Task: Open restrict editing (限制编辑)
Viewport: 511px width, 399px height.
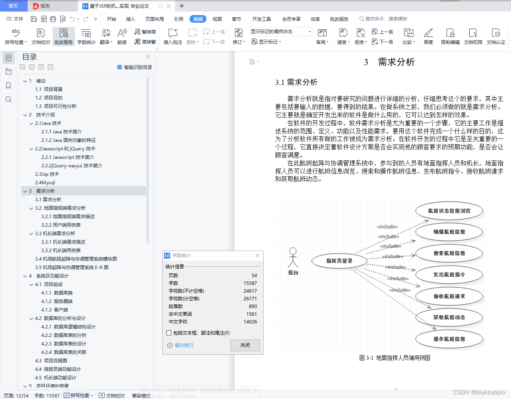Action: pos(450,37)
